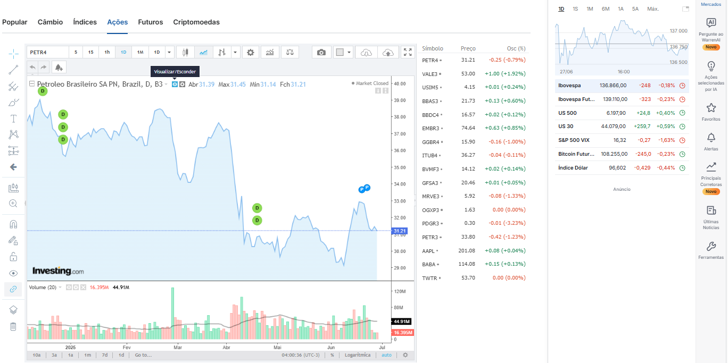Open chart style dropdown arrow beside bars

[236, 52]
